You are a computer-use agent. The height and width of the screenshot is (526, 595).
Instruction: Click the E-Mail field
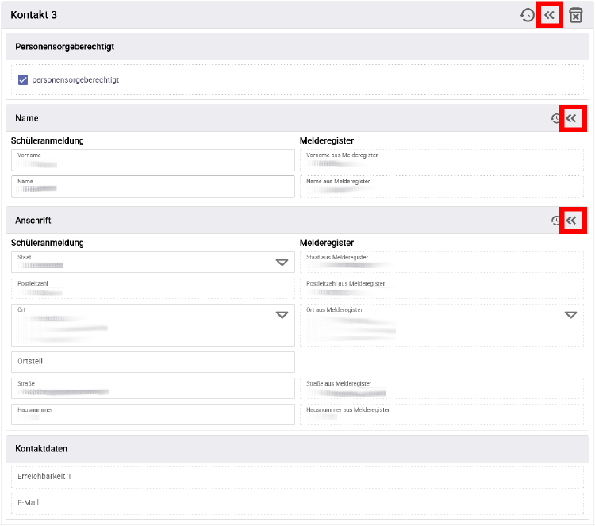click(x=297, y=504)
